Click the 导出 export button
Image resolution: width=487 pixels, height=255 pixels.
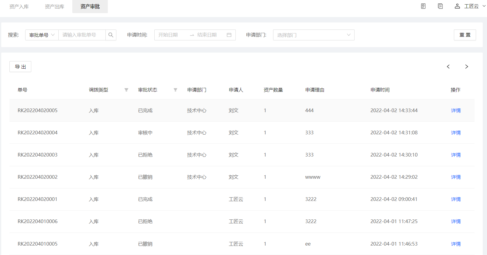click(x=20, y=67)
